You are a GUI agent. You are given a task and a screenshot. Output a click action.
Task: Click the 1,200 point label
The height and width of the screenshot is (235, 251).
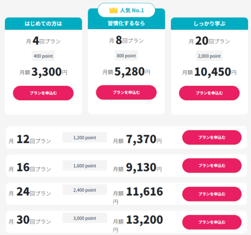[x=85, y=137]
